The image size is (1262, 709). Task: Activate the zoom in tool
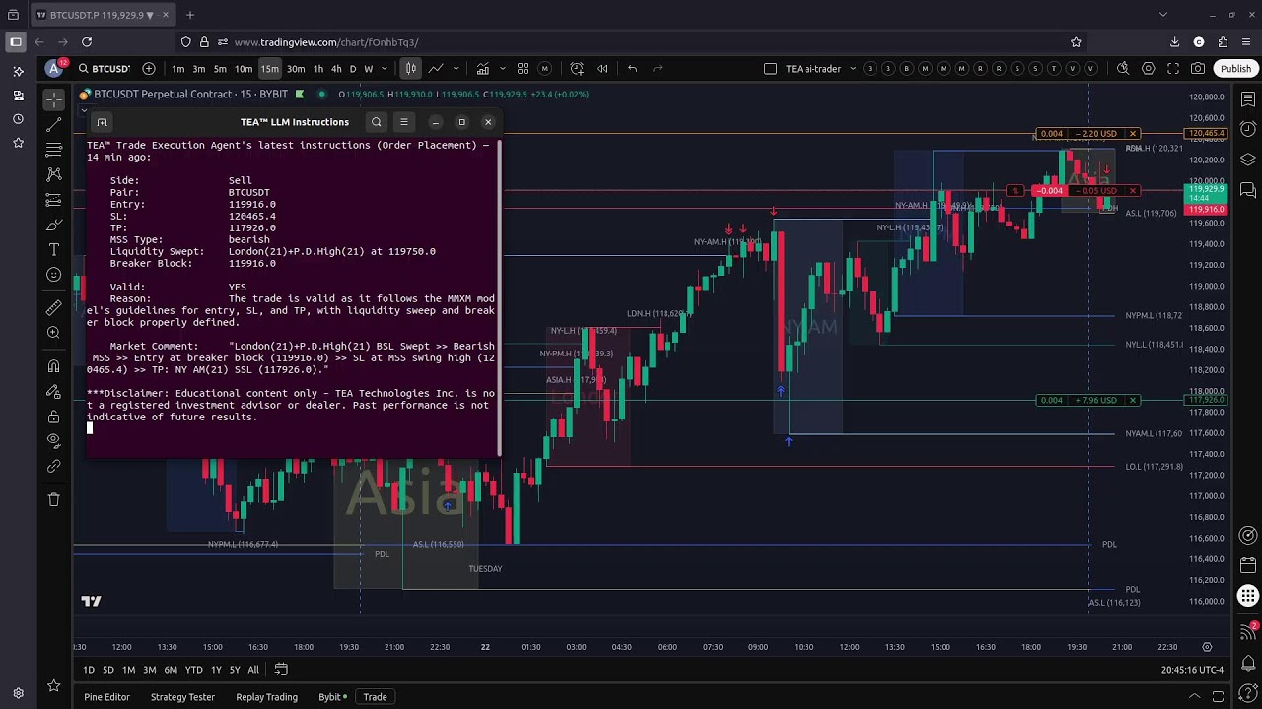coord(54,333)
